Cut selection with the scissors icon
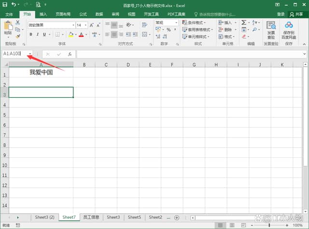Viewport: 309px width, 229px height. (x=18, y=23)
